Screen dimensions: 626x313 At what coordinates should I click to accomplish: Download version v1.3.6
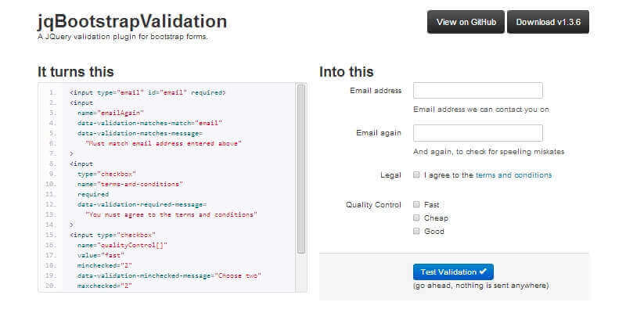pos(548,22)
